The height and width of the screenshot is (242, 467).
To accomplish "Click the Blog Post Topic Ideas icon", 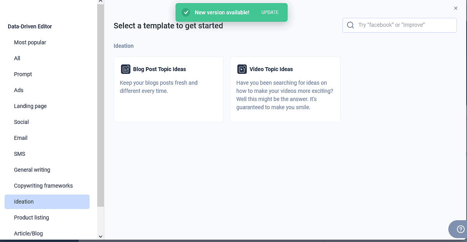I will pyautogui.click(x=125, y=69).
